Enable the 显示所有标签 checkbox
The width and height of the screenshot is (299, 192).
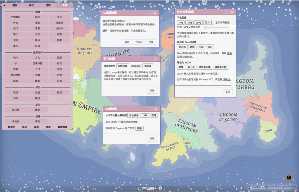pyautogui.click(x=214, y=23)
